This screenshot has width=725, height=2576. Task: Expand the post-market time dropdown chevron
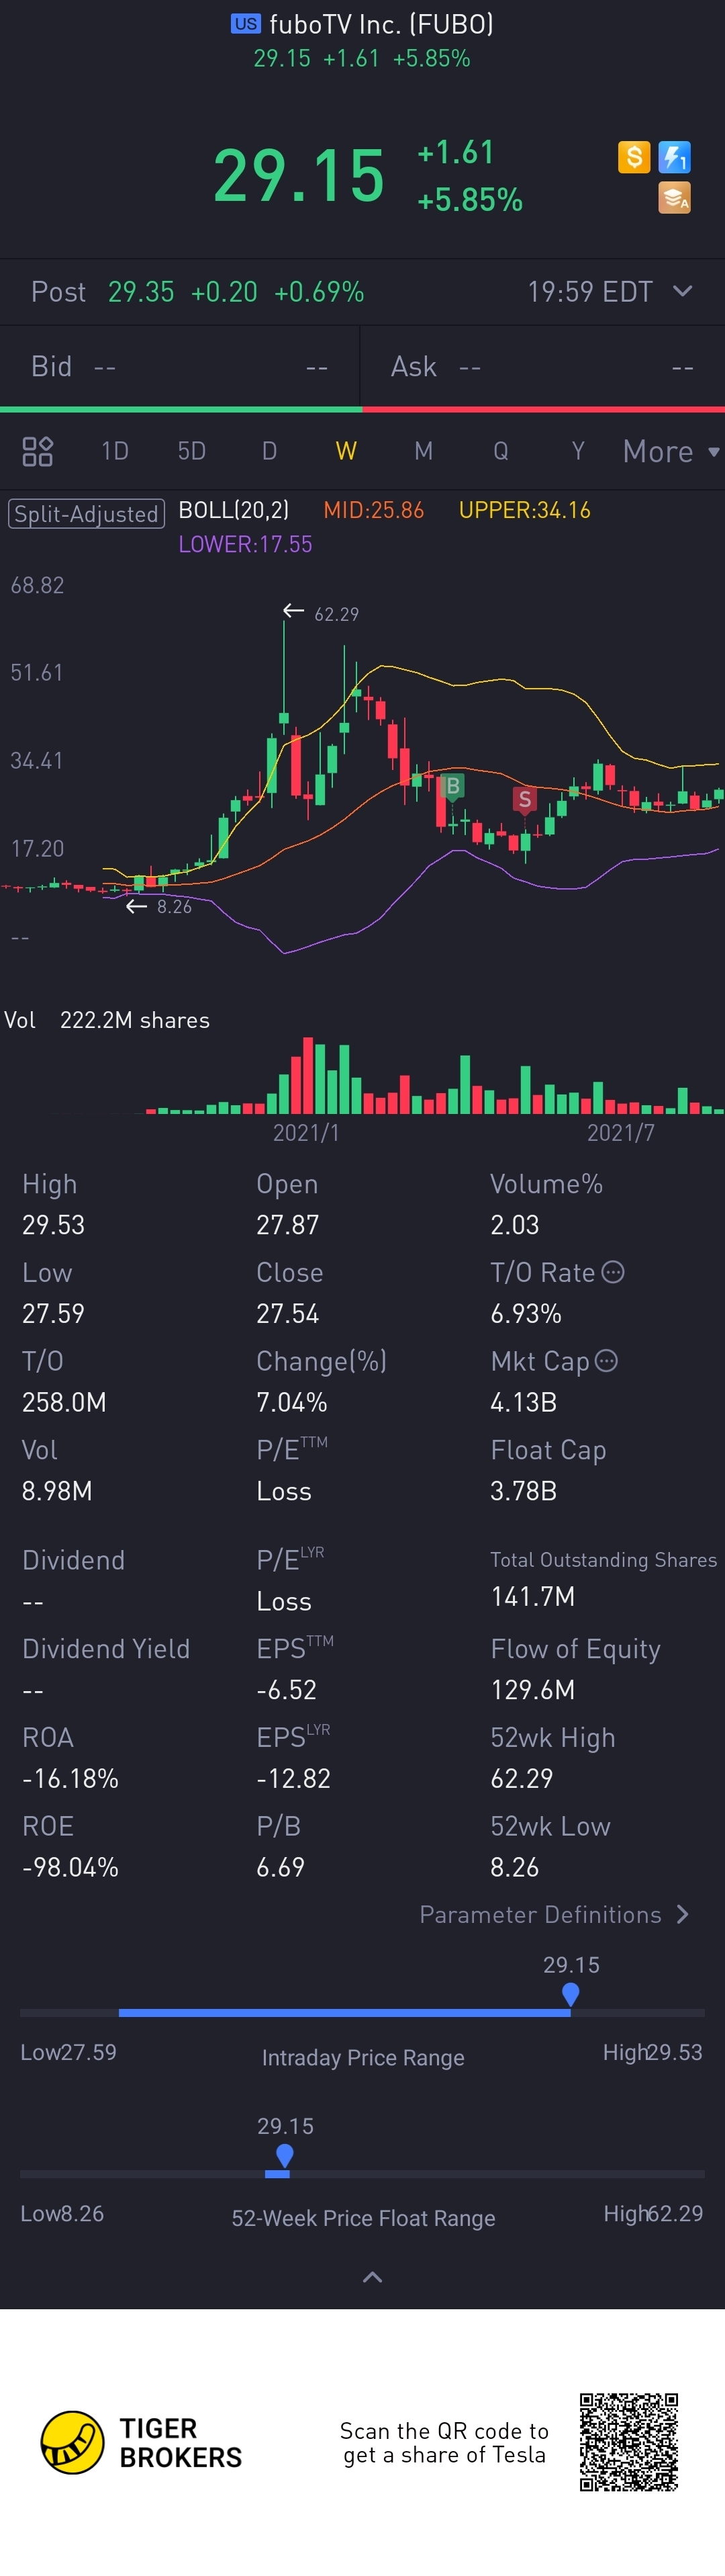click(683, 291)
